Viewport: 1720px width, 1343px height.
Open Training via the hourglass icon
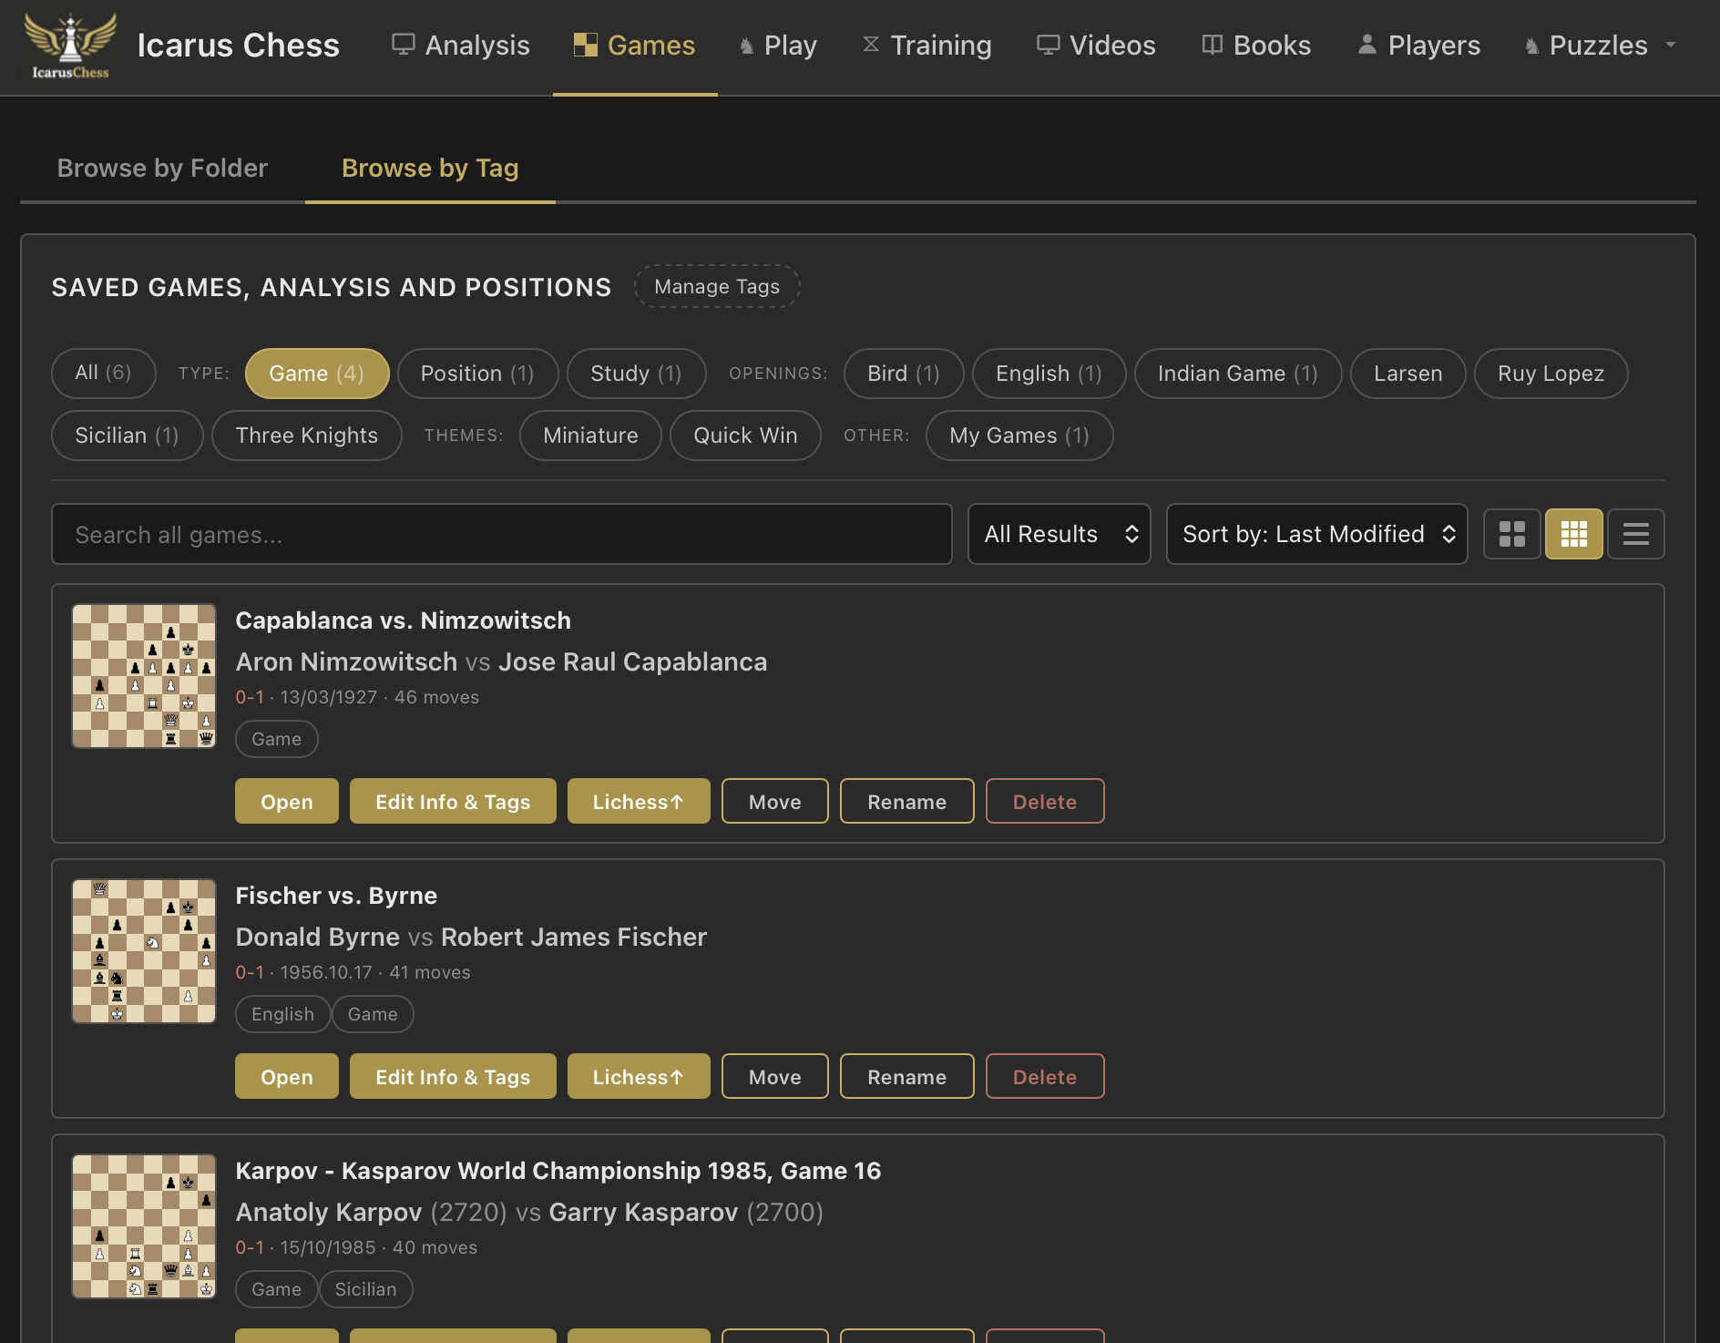pos(869,44)
